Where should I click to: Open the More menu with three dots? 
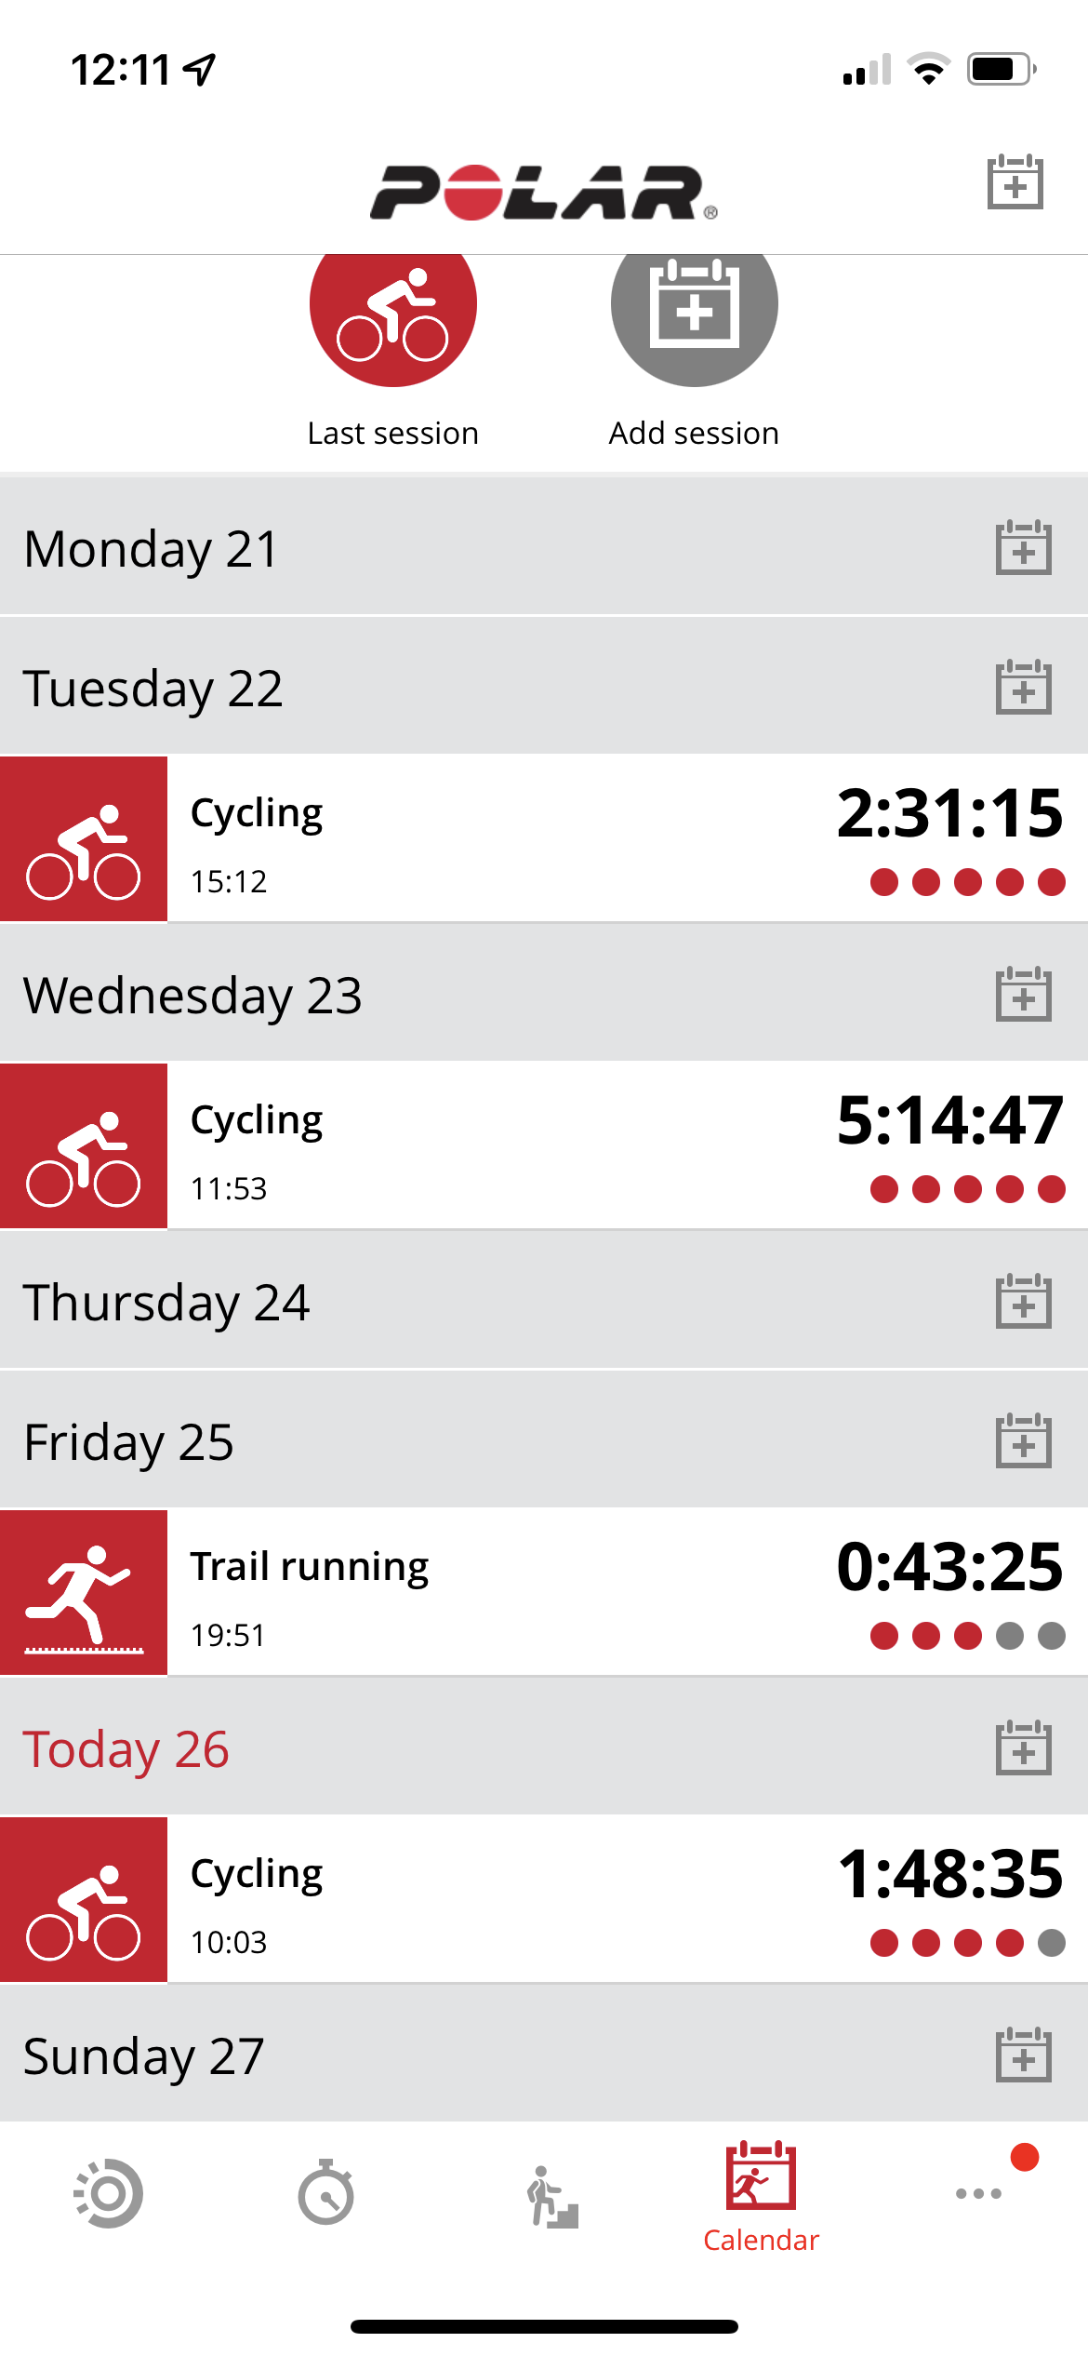click(x=978, y=2193)
